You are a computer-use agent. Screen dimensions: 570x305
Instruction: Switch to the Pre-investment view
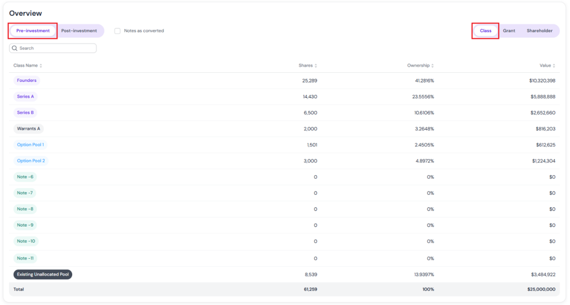click(x=33, y=31)
